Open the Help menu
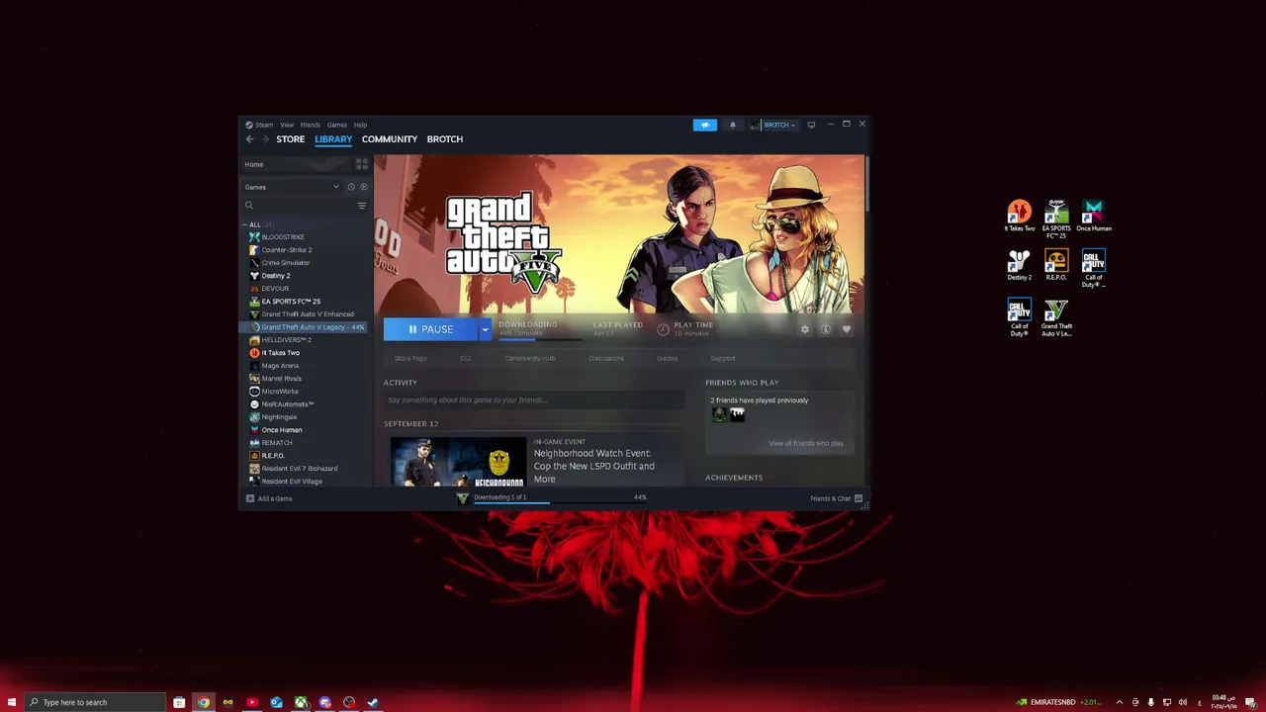Screen dimensions: 1266x712 [360, 125]
